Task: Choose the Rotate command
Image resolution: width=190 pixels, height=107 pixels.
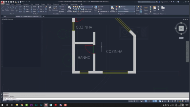Action: [x=34, y=7]
